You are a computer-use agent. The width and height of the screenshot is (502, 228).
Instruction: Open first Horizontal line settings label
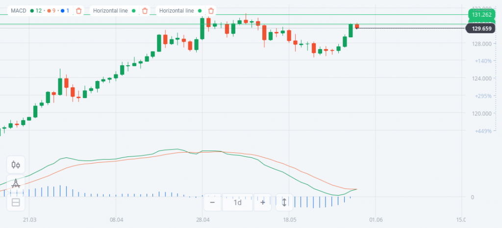(111, 10)
